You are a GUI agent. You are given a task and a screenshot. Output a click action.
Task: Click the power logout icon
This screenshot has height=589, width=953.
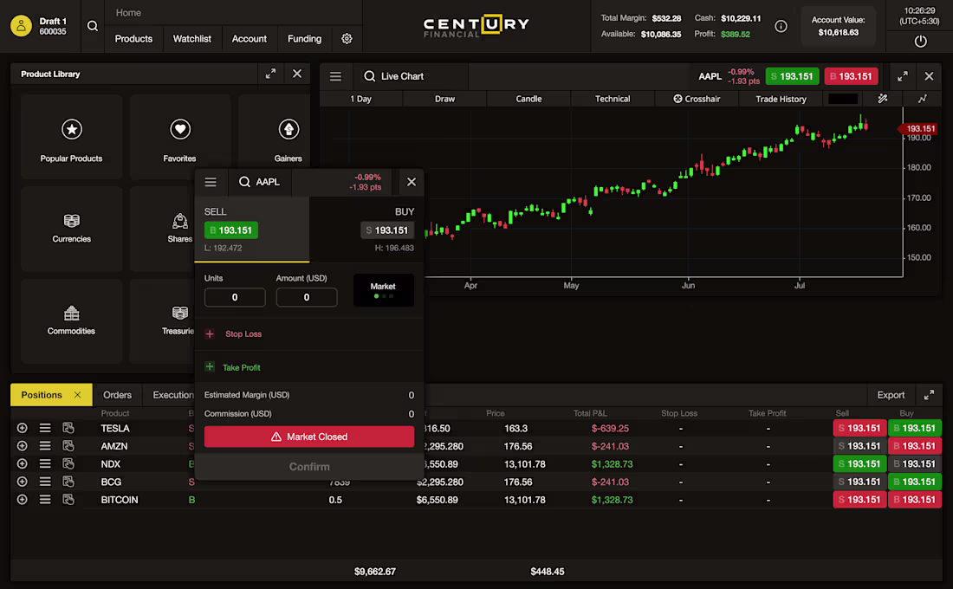pyautogui.click(x=920, y=42)
